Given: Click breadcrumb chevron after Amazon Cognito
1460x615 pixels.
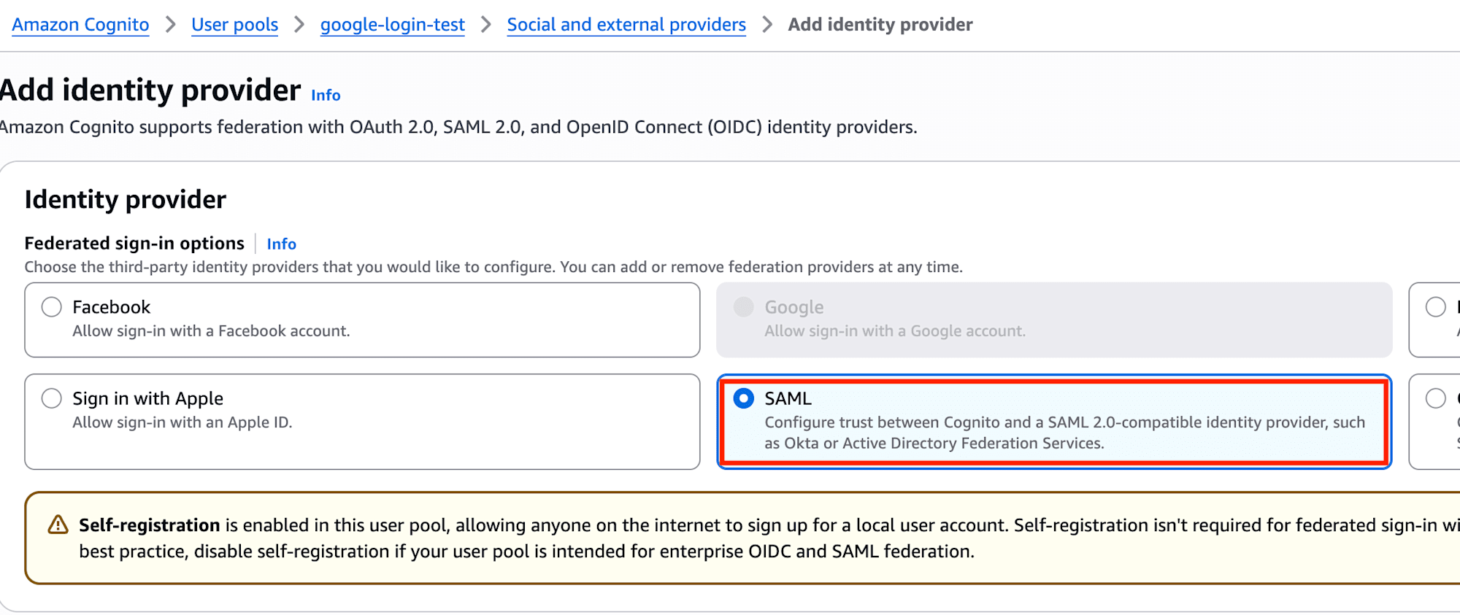Looking at the screenshot, I should tap(171, 25).
